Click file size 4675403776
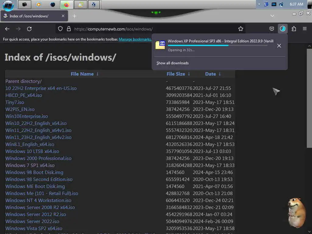Screen dimensions: 312x234 179,88
